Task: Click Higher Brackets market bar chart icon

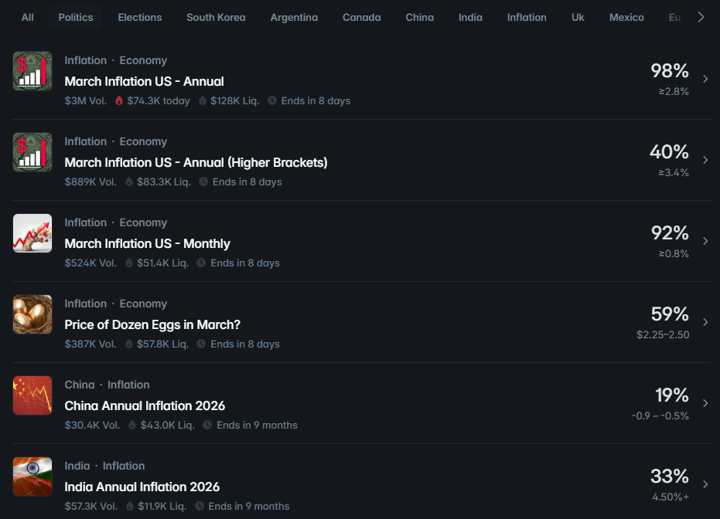Action: click(32, 152)
